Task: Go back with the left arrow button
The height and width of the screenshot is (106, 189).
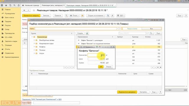Action: click(24, 10)
